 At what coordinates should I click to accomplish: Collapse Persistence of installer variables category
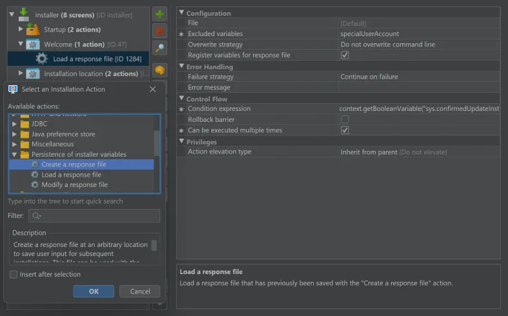[x=14, y=154]
